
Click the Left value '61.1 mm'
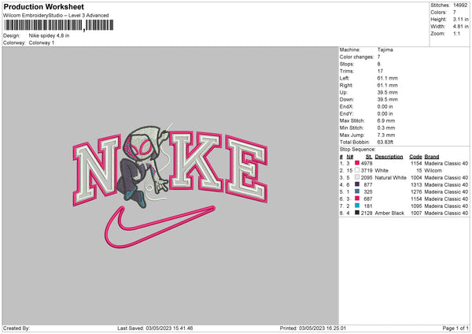[387, 78]
